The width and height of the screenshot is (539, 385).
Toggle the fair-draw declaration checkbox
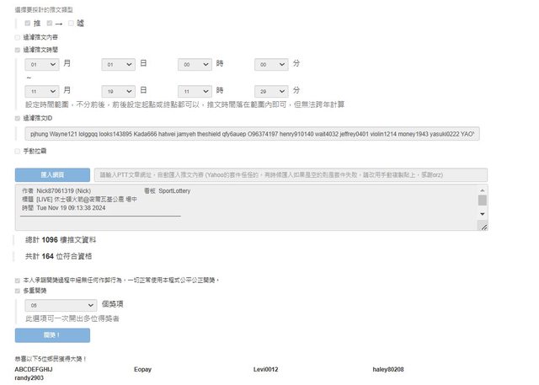[18, 279]
